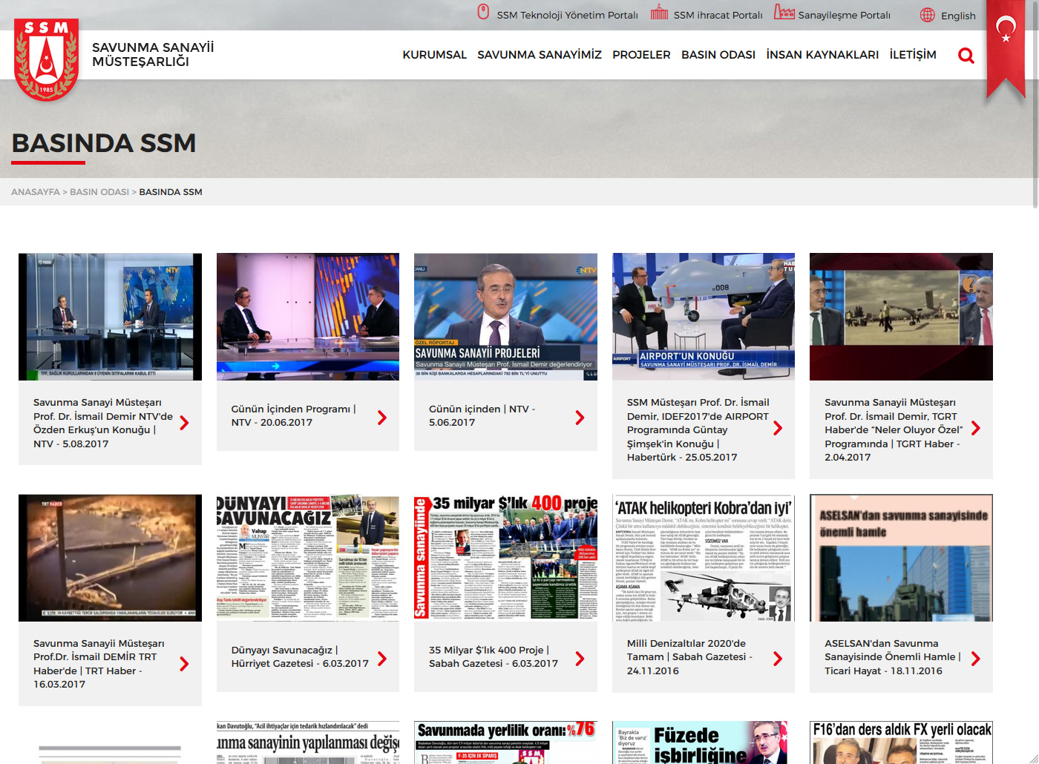Switch site language to English
Image resolution: width=1039 pixels, height=764 pixels.
tap(957, 16)
